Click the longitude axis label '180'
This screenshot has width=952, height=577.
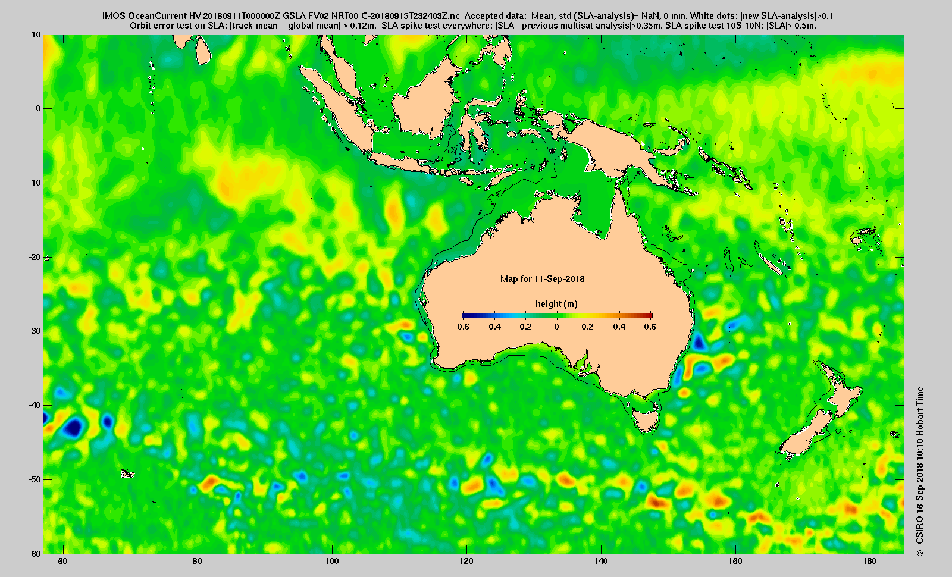870,562
